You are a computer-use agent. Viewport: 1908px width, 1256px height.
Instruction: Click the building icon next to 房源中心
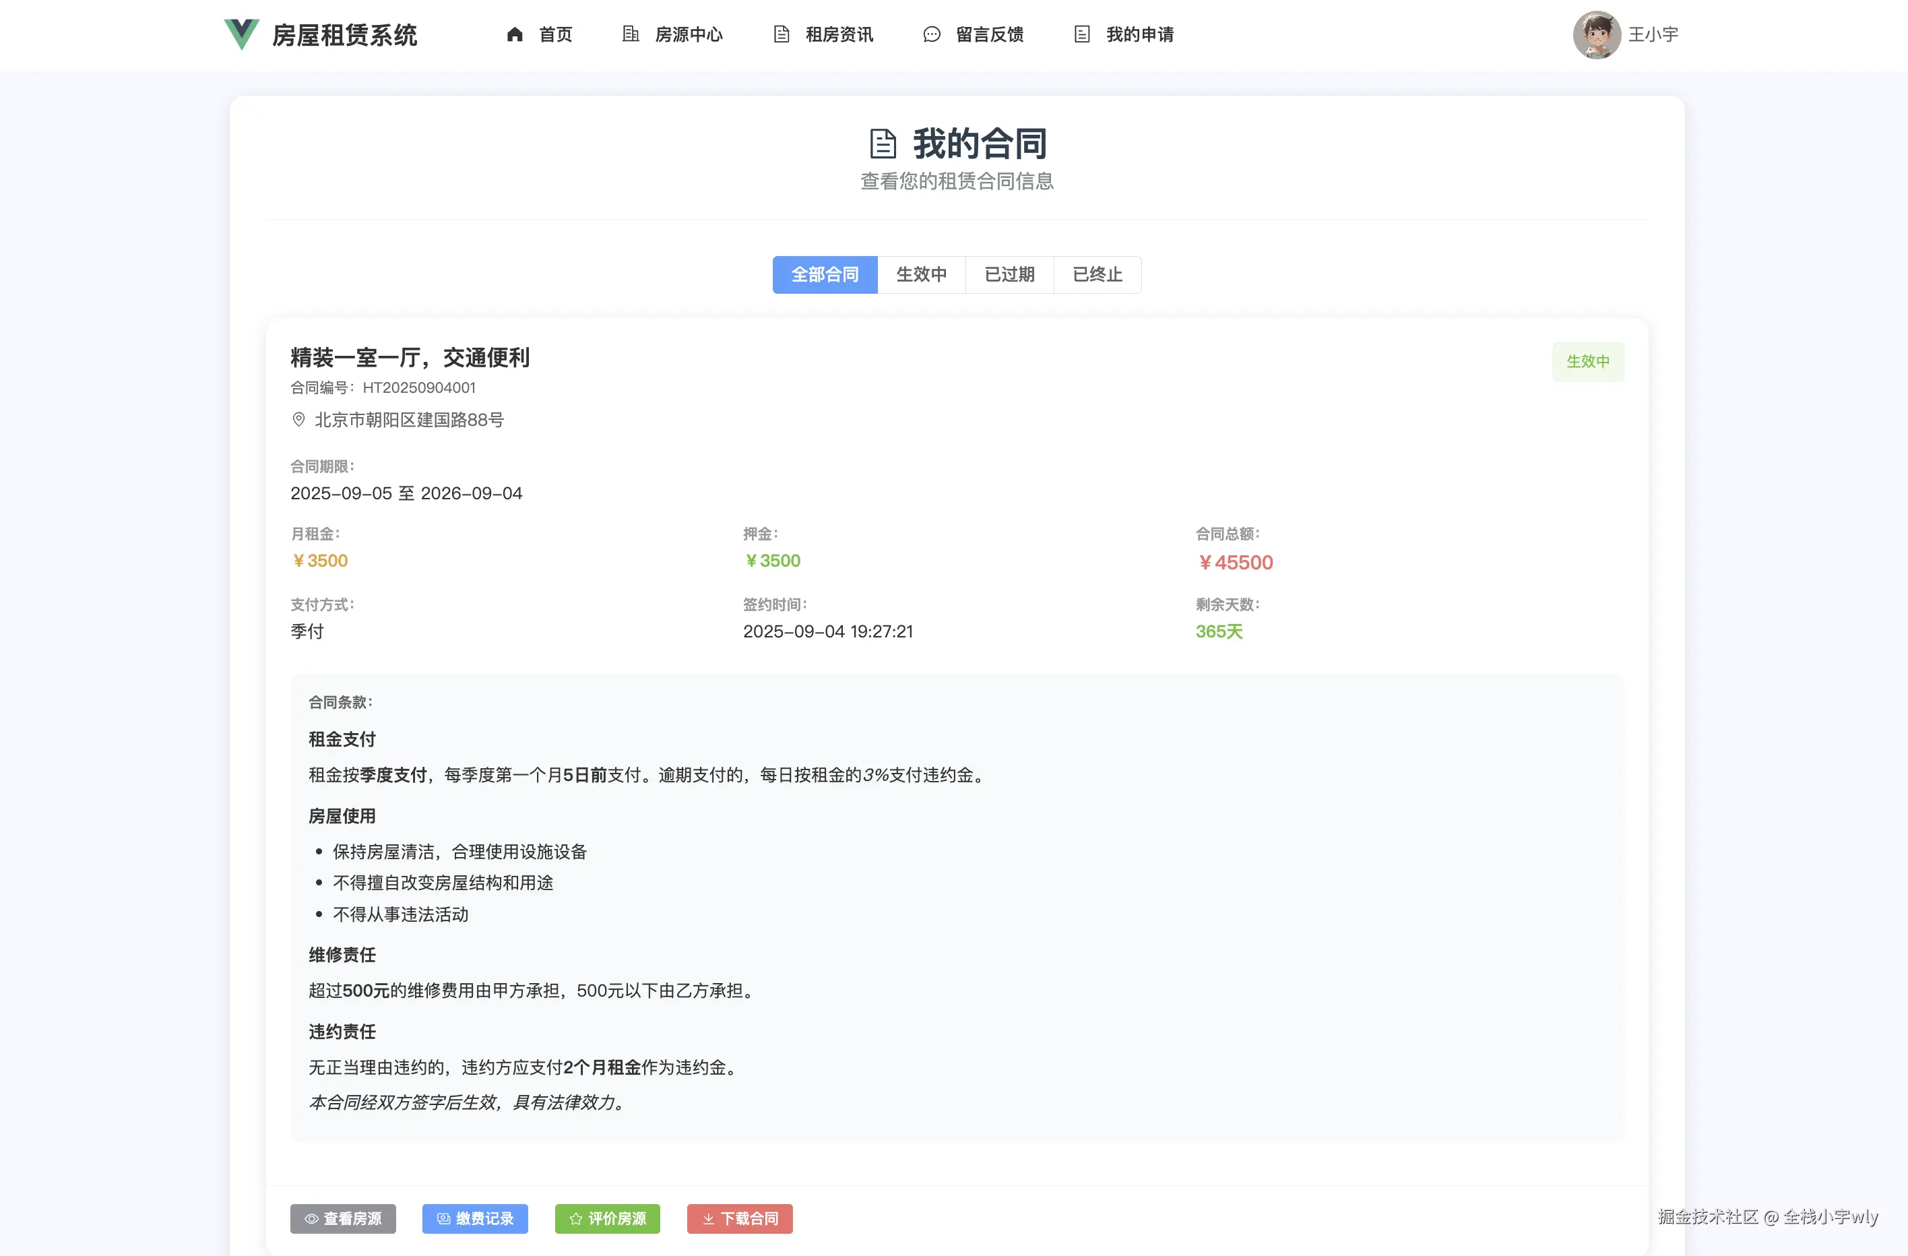click(629, 34)
